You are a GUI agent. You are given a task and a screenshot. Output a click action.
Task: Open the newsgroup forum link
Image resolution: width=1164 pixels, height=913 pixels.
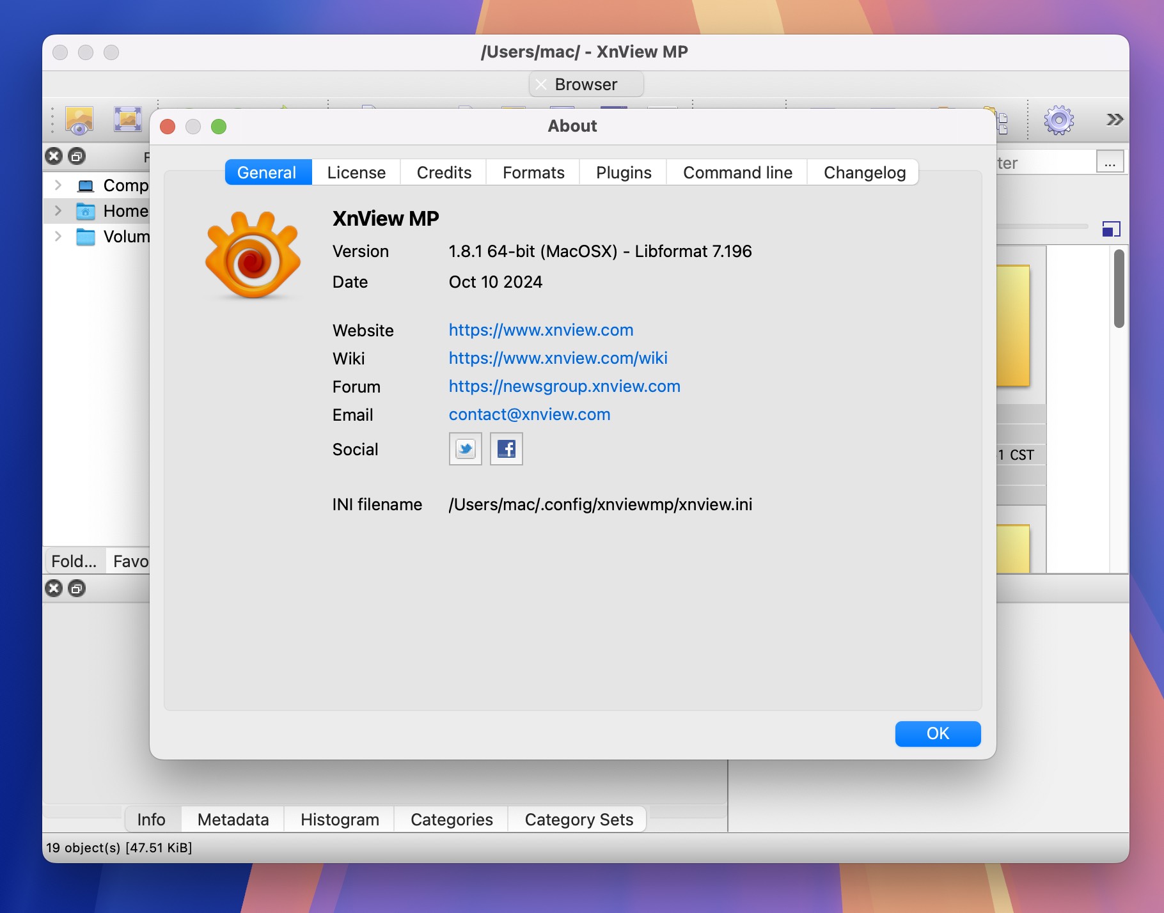564,386
